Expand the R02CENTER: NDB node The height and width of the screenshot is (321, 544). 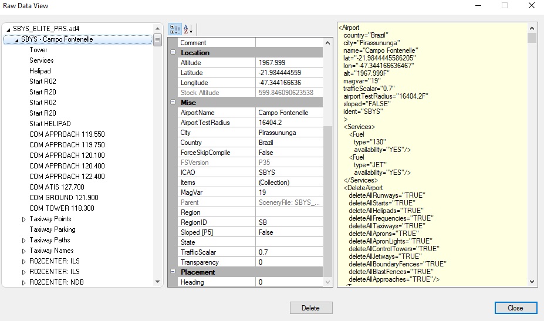click(24, 282)
